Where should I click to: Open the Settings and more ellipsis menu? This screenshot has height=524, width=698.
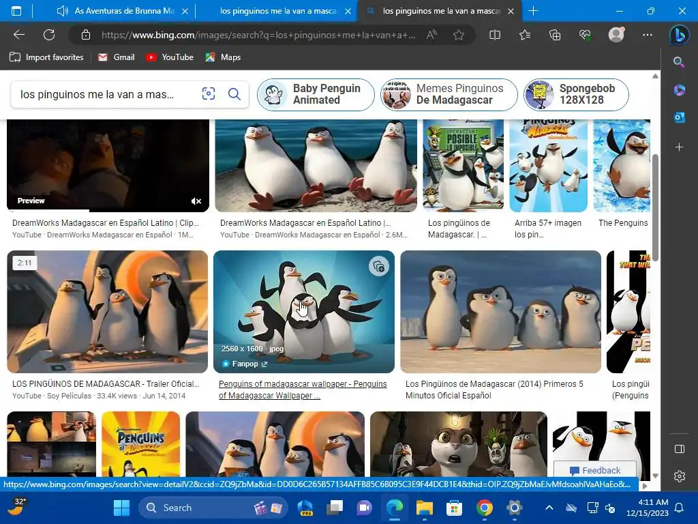[x=648, y=35]
